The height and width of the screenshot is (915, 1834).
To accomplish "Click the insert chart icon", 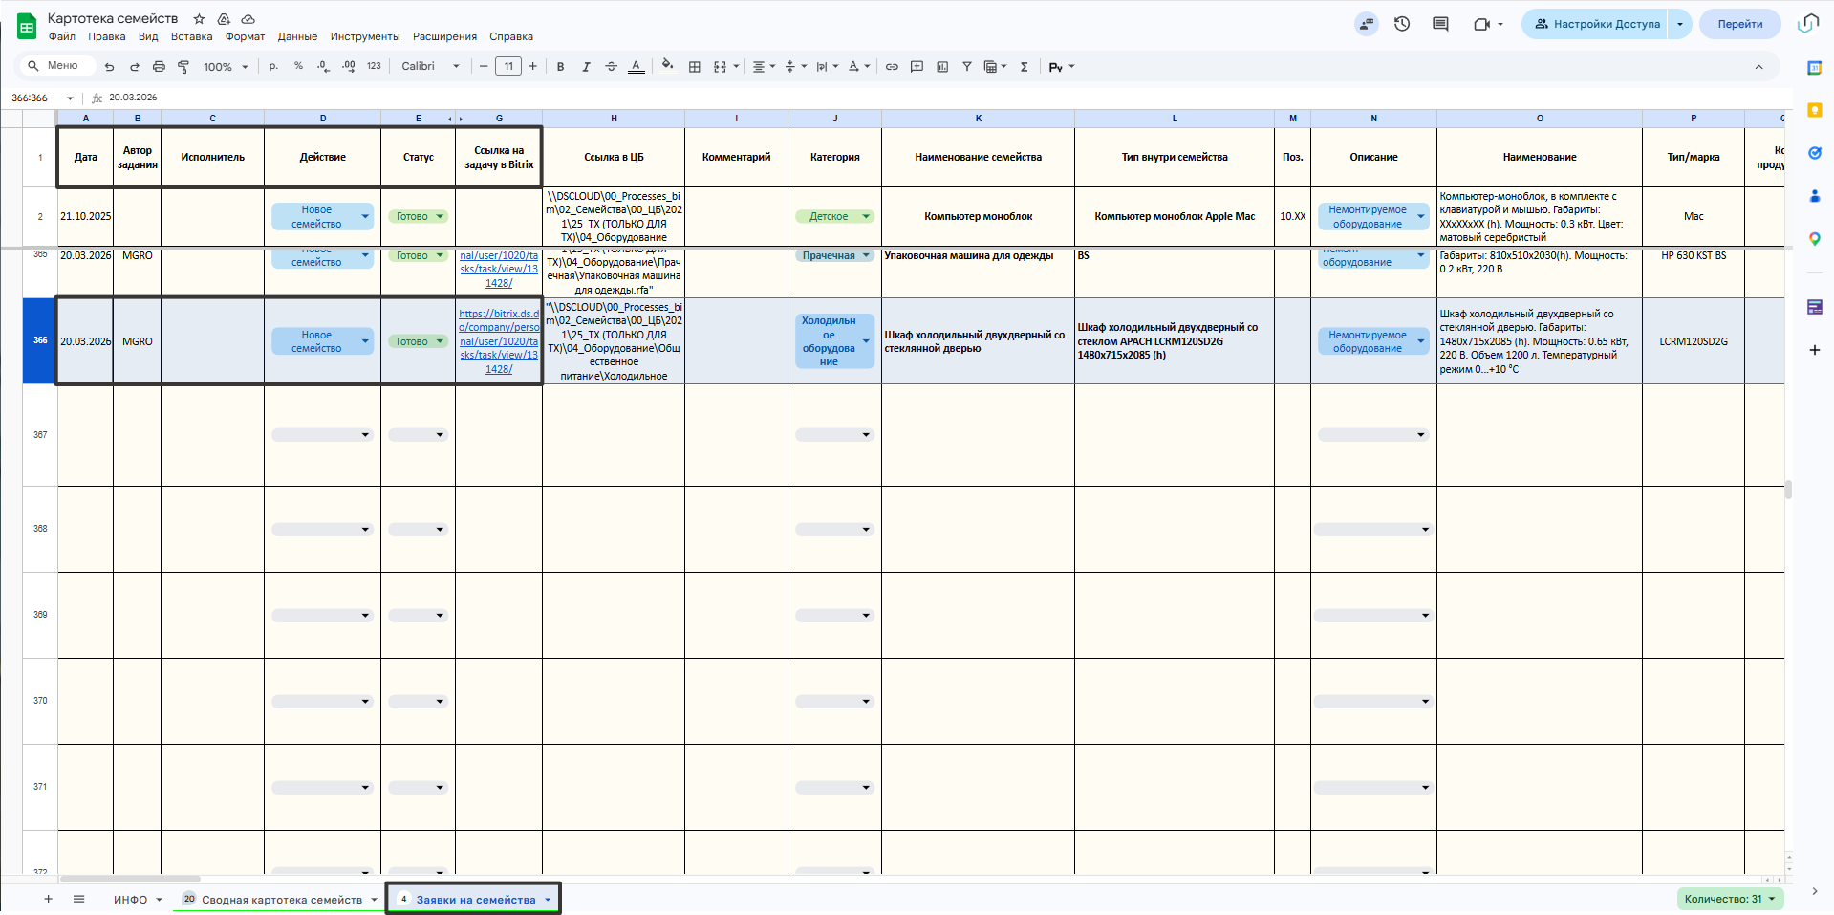I will [942, 67].
